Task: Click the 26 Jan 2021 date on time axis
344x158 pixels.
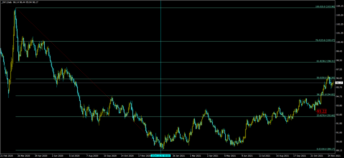Action: point(179,156)
